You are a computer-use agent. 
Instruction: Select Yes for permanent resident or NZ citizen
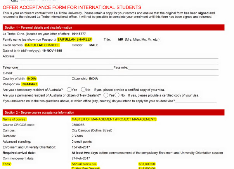106,95
